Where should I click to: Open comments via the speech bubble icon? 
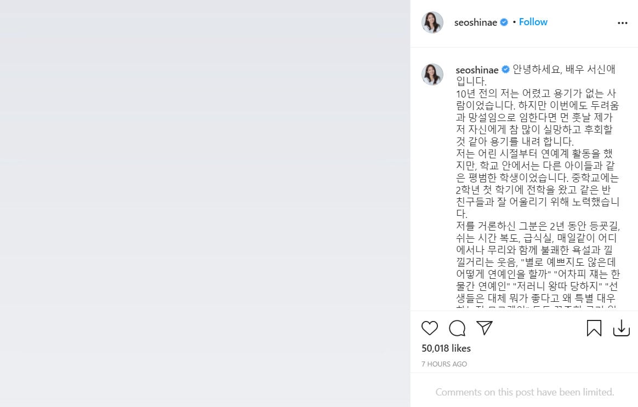457,328
